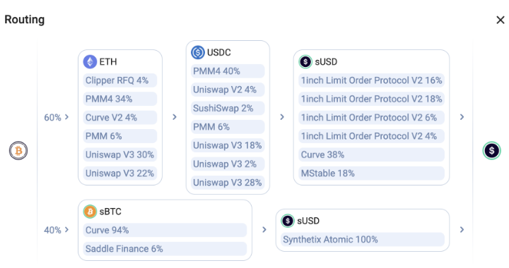Click the chevron next to 40%
Screen dimensions: 509x268
point(67,229)
